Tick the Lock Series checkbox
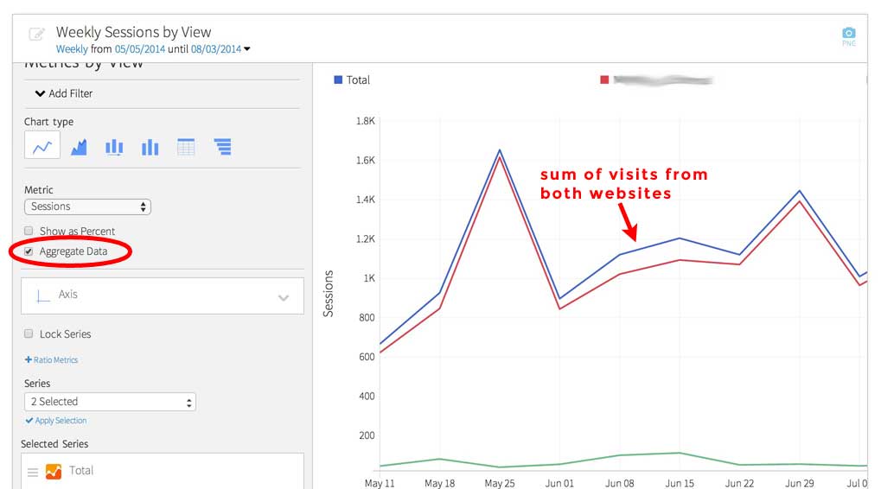 tap(29, 334)
